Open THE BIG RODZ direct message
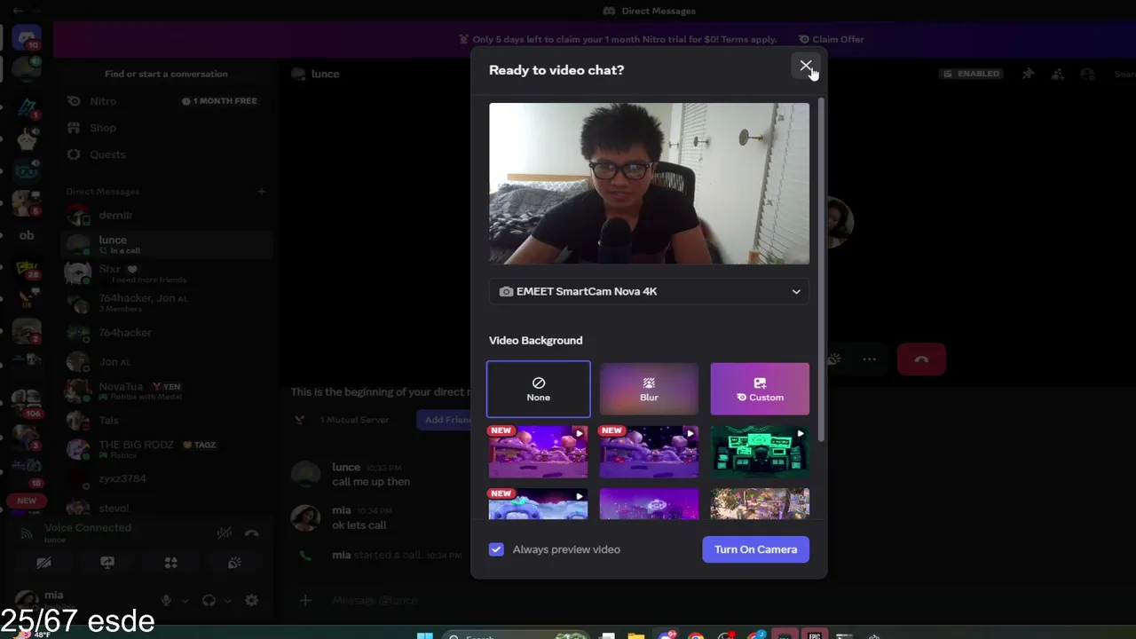The image size is (1136, 639). pos(165,449)
